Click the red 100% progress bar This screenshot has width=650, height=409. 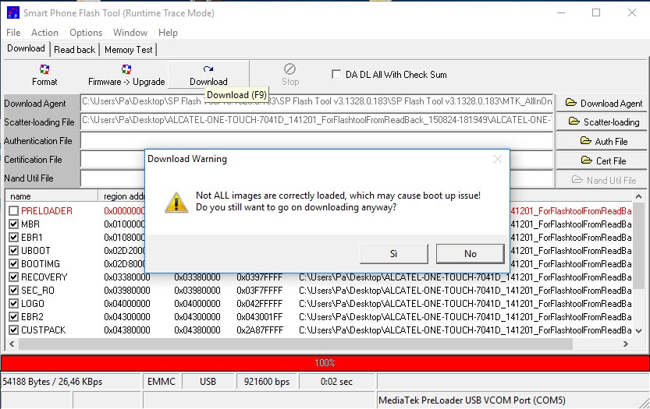(325, 363)
